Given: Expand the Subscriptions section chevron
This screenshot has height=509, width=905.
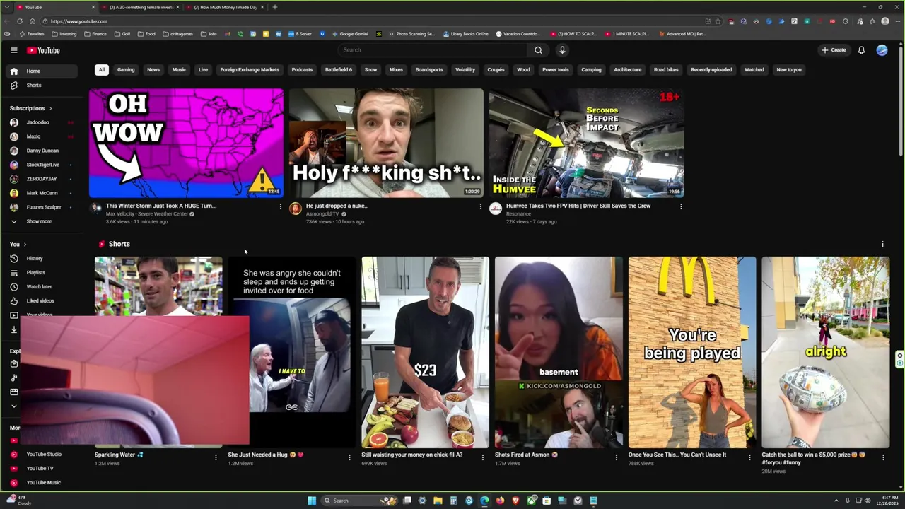Looking at the screenshot, I should point(50,108).
